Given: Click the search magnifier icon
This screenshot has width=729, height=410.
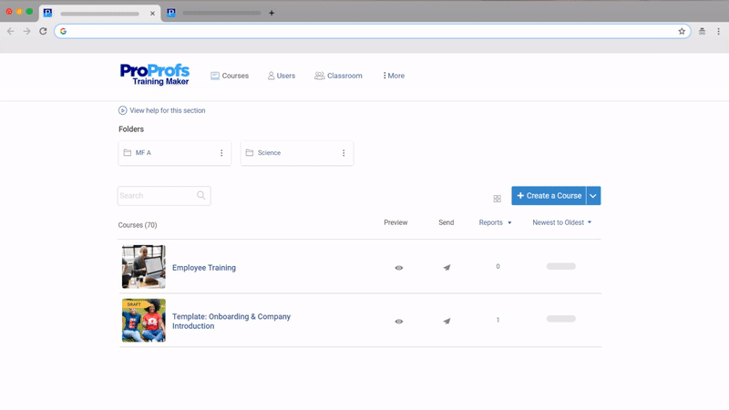Looking at the screenshot, I should (x=201, y=196).
